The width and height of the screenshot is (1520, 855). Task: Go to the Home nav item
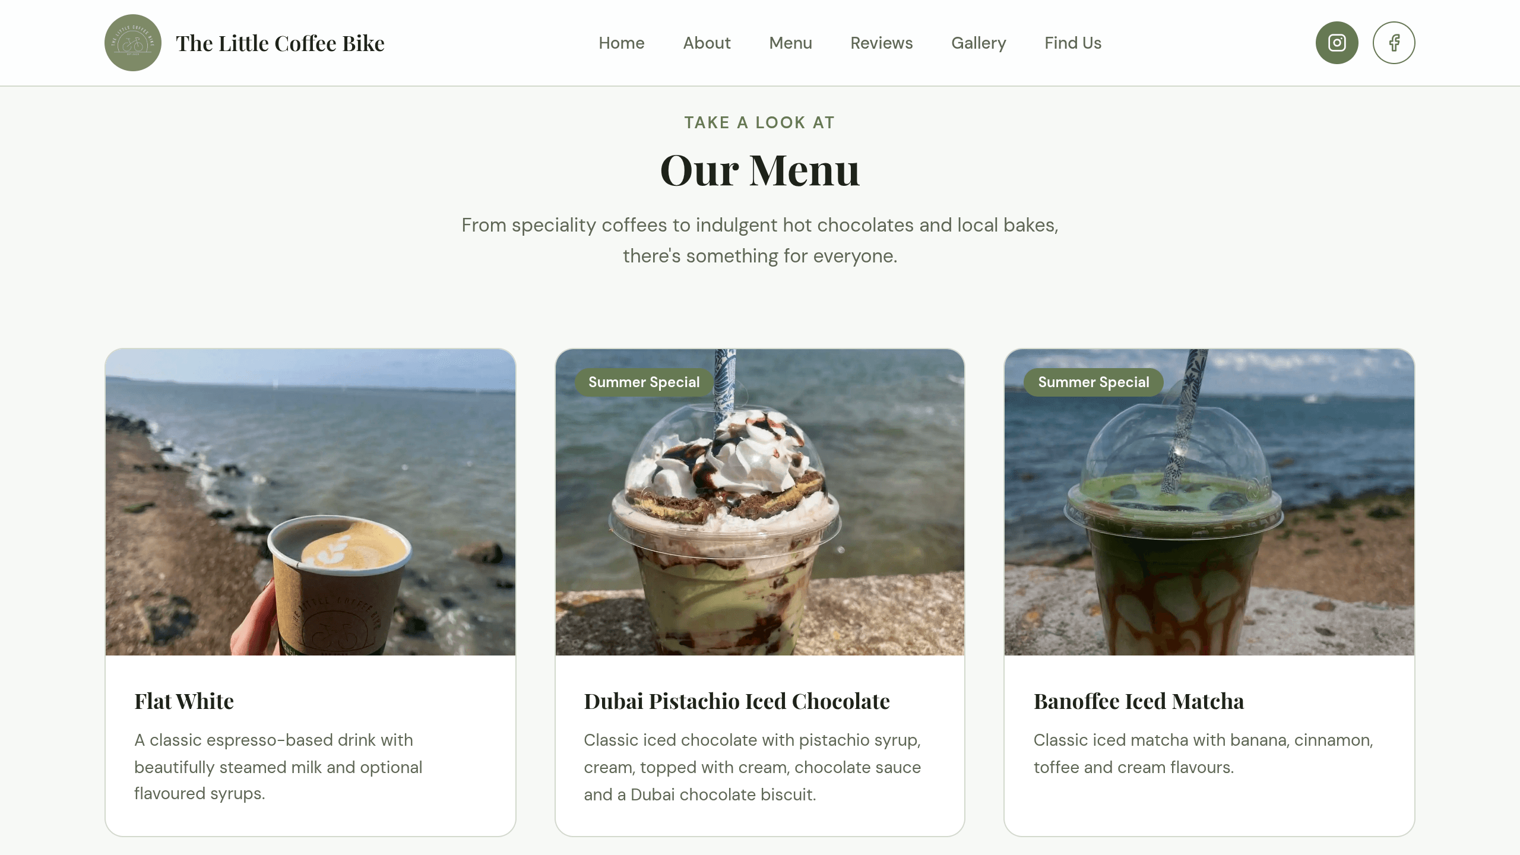pyautogui.click(x=621, y=43)
